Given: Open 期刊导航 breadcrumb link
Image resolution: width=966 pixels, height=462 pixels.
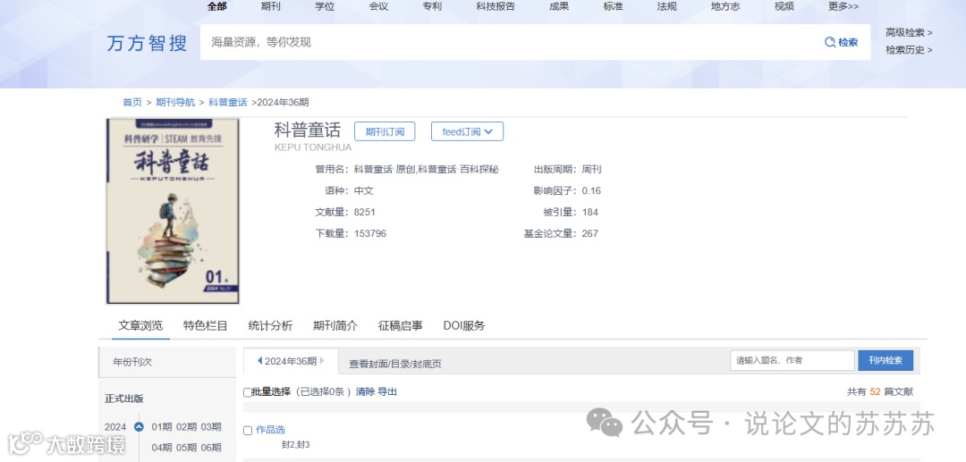Looking at the screenshot, I should [175, 102].
